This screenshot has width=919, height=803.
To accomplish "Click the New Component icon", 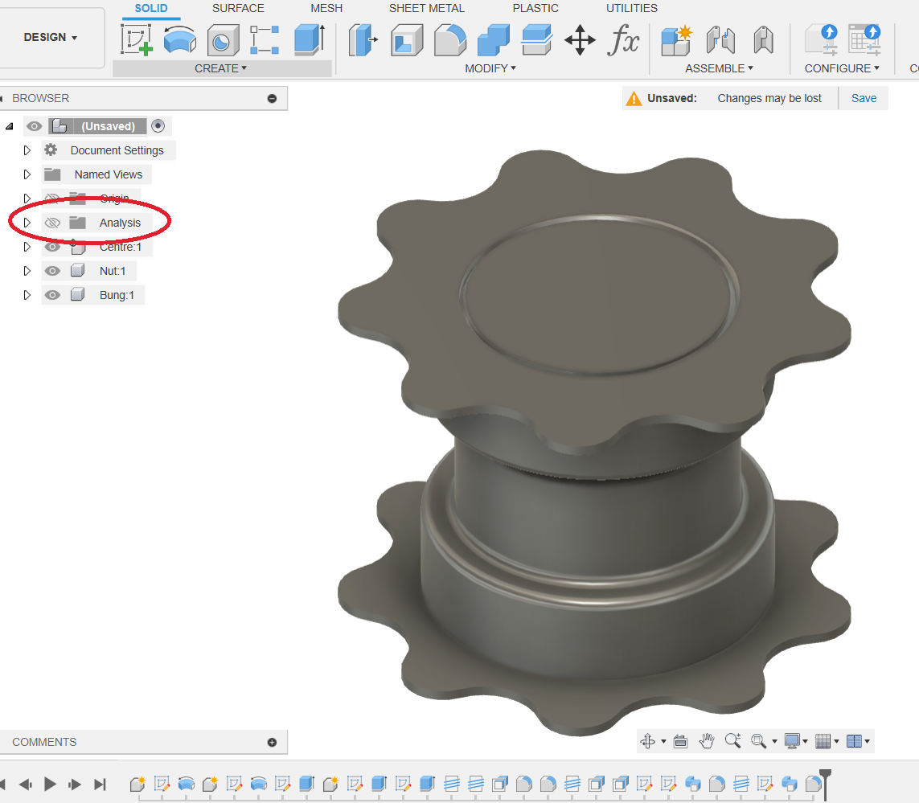I will pos(676,39).
